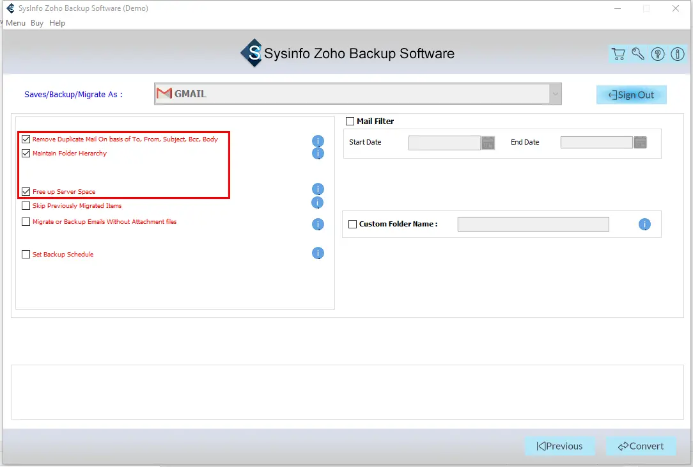Uncheck Maintain Folder Hierarchy checkbox
The height and width of the screenshot is (467, 693).
26,154
